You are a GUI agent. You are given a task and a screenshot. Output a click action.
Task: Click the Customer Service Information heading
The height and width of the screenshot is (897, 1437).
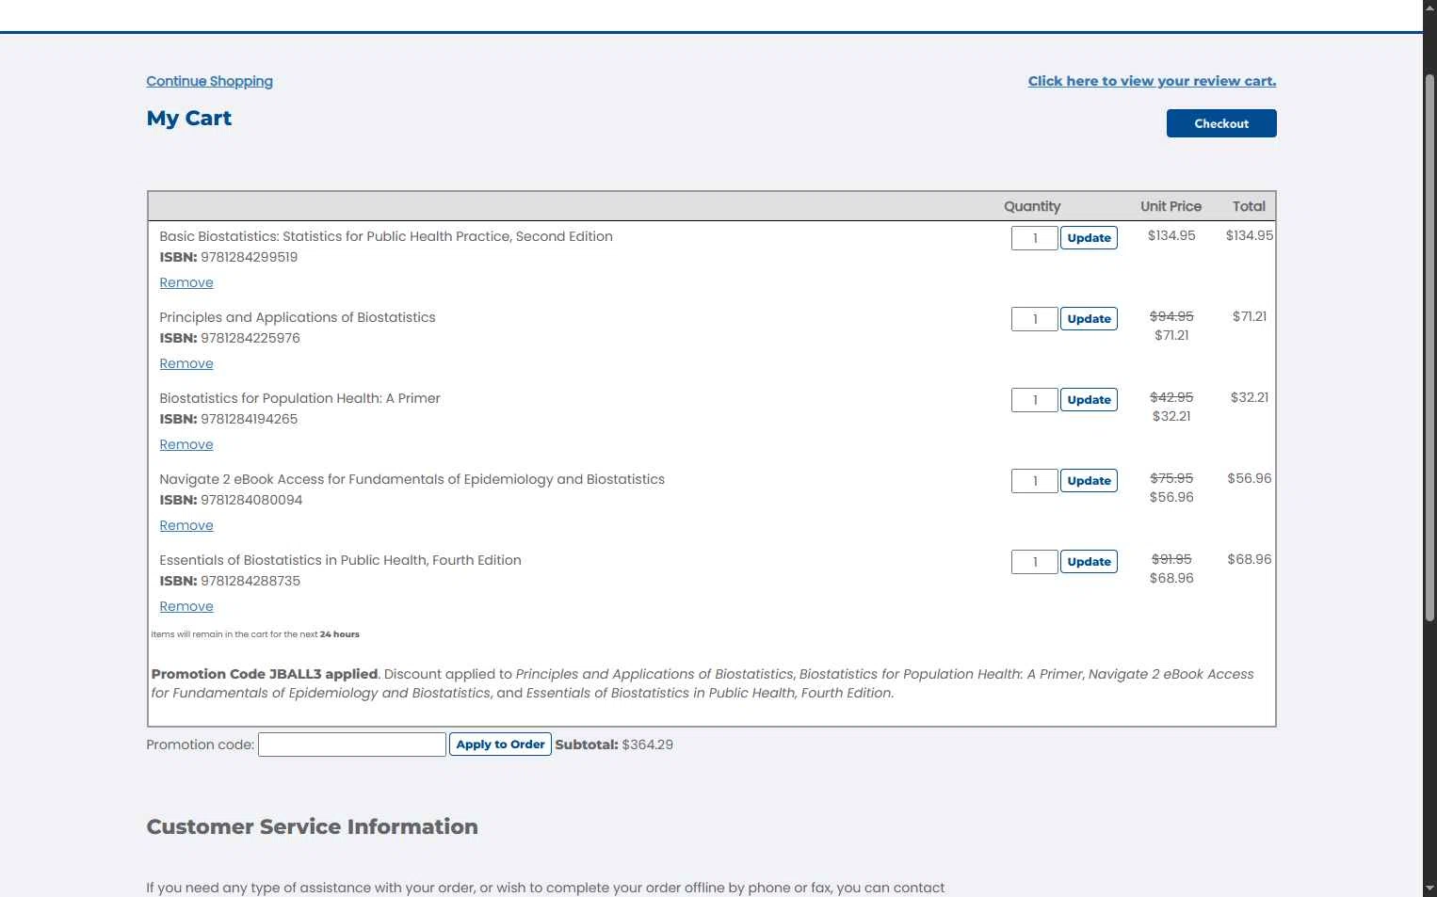[x=312, y=826]
